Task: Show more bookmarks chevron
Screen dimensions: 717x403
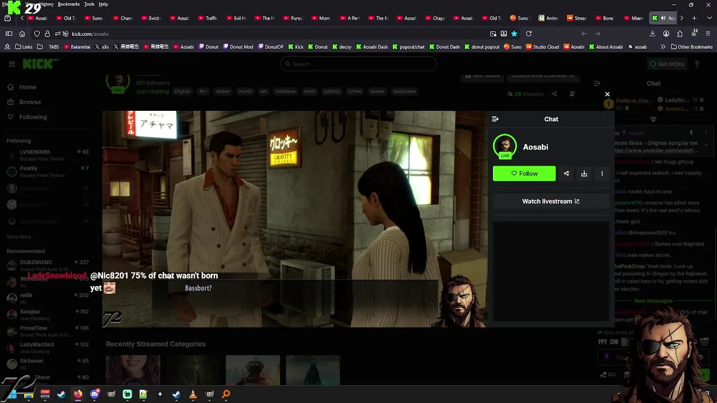Action: click(663, 47)
